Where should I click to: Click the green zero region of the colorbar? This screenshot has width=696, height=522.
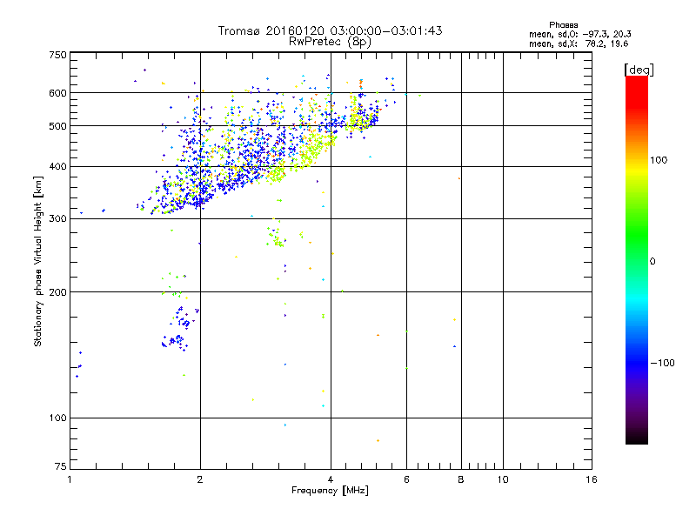click(637, 260)
